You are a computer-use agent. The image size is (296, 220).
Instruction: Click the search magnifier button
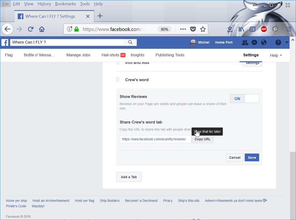click(x=130, y=42)
